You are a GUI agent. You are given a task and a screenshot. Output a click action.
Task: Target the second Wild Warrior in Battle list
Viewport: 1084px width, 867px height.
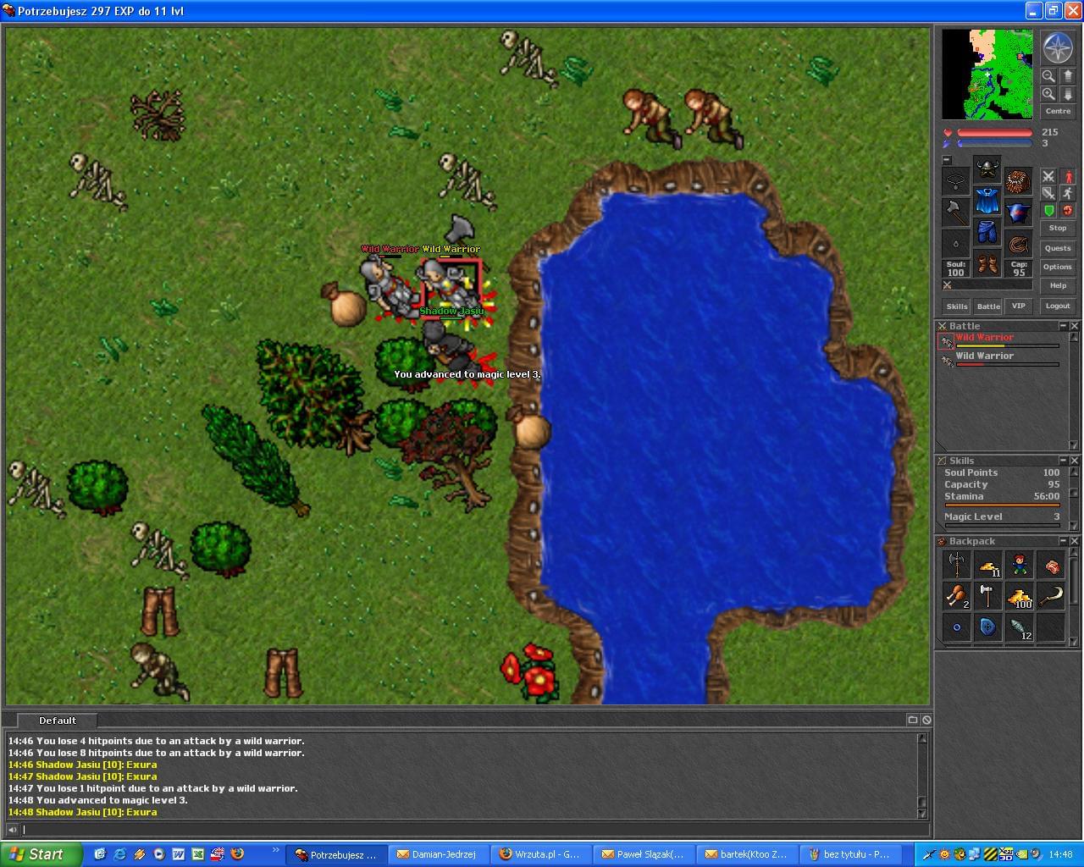coord(999,360)
